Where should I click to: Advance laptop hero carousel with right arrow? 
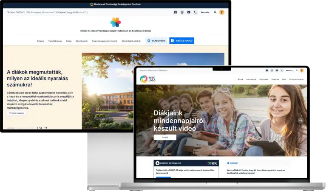pyautogui.click(x=300, y=121)
